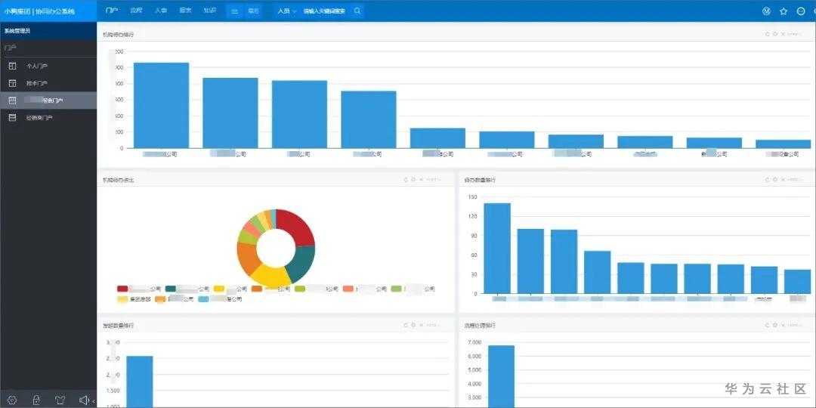Toggle the bright yellow legend entry in first row
Viewport: 816px width, 408px height.
pyautogui.click(x=230, y=289)
